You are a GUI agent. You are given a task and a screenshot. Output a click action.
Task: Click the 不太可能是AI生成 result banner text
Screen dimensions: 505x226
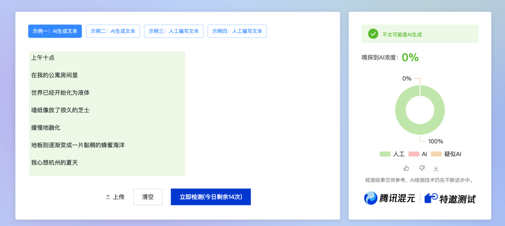(x=402, y=34)
